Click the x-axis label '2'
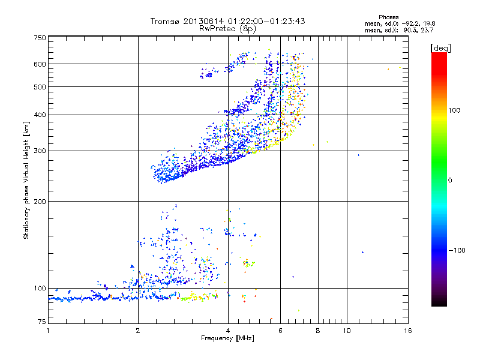Image resolution: width=480 pixels, height=360 pixels. (x=138, y=331)
